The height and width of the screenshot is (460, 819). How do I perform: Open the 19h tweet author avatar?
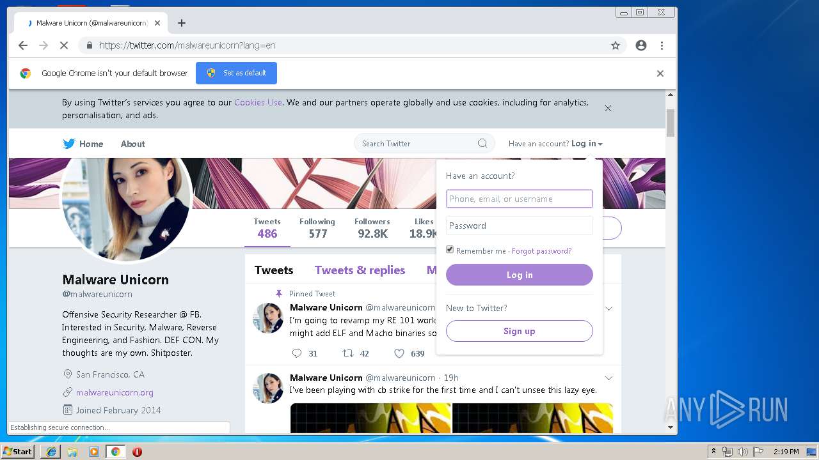(268, 388)
